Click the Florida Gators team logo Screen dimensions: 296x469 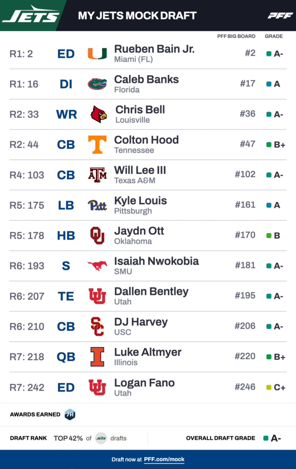click(97, 84)
